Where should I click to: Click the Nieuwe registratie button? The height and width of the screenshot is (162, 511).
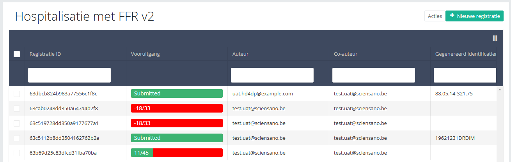pos(474,16)
